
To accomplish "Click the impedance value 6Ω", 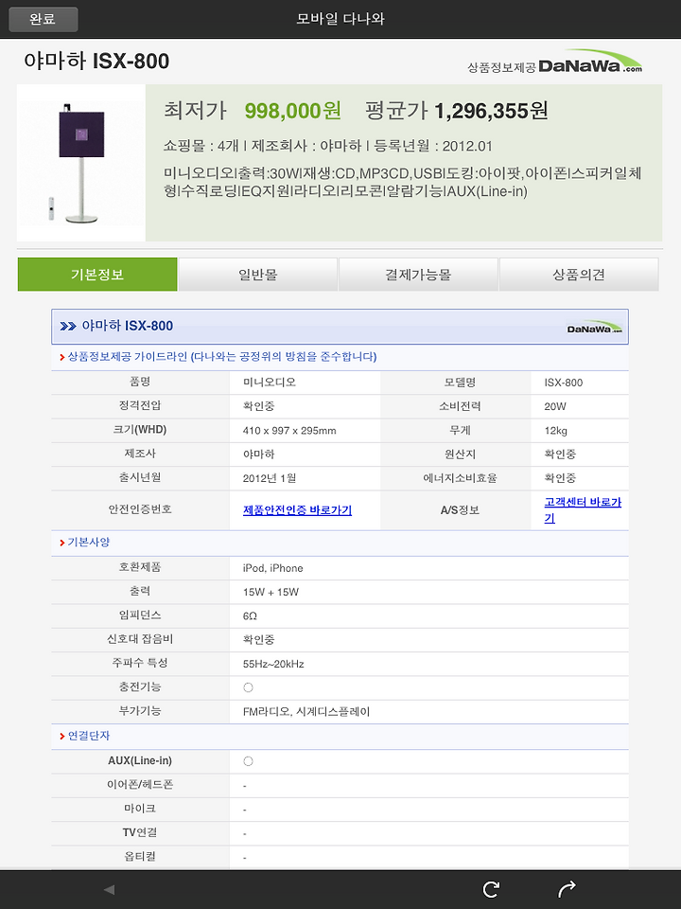I will coord(250,616).
